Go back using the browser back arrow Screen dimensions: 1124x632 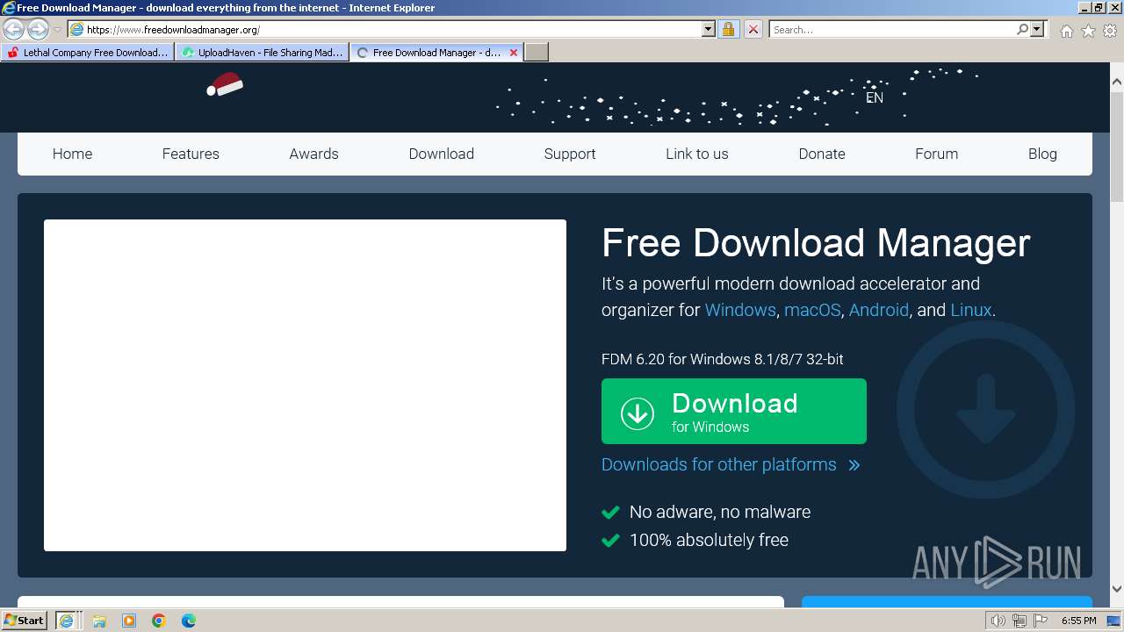[x=13, y=29]
